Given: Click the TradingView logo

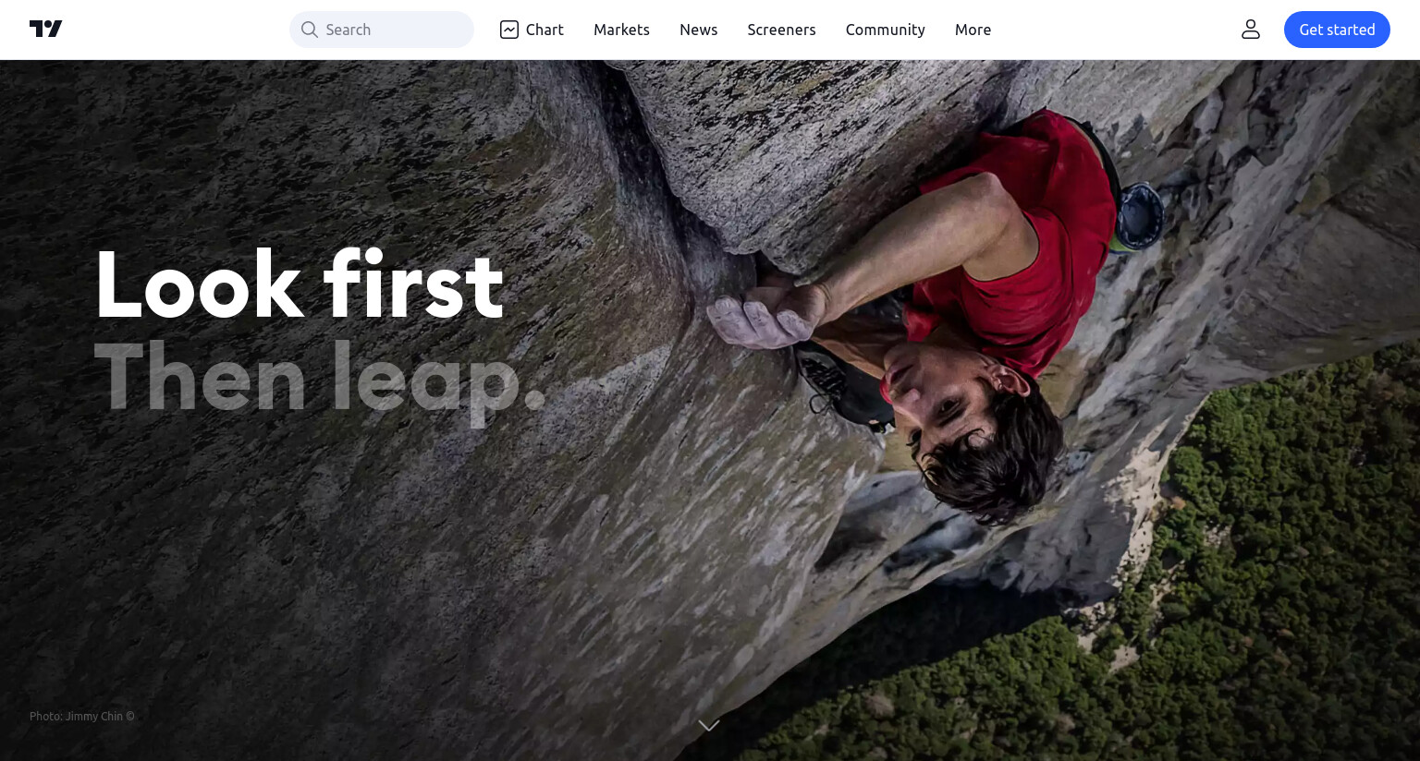Looking at the screenshot, I should pos(45,29).
